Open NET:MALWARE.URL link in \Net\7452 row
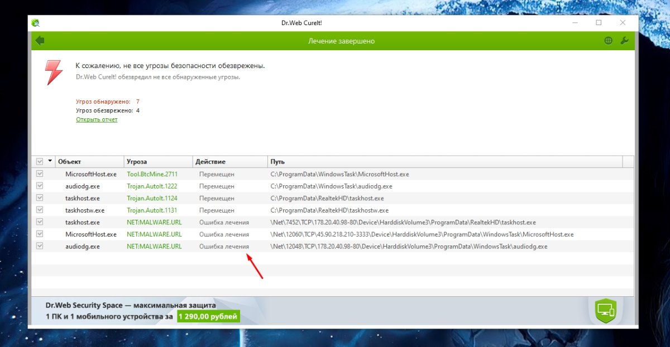The image size is (670, 347). pos(154,222)
